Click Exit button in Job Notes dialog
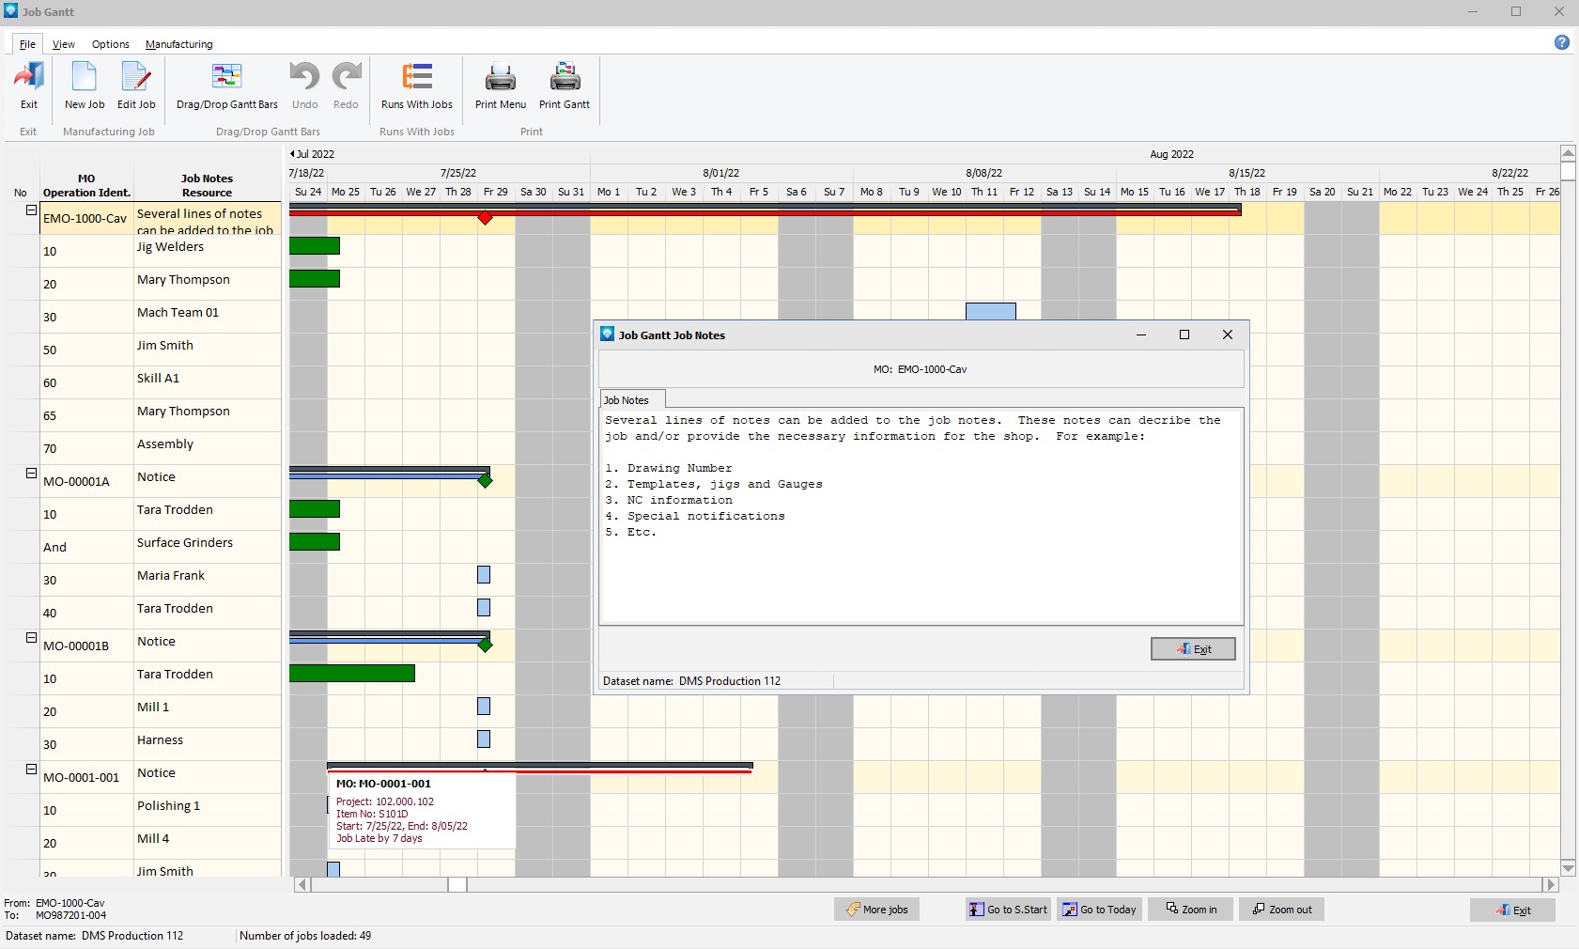This screenshot has height=949, width=1579. [1193, 649]
